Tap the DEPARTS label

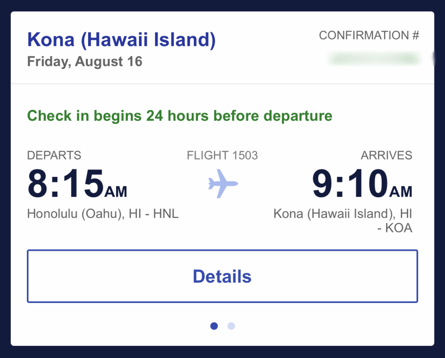54,155
